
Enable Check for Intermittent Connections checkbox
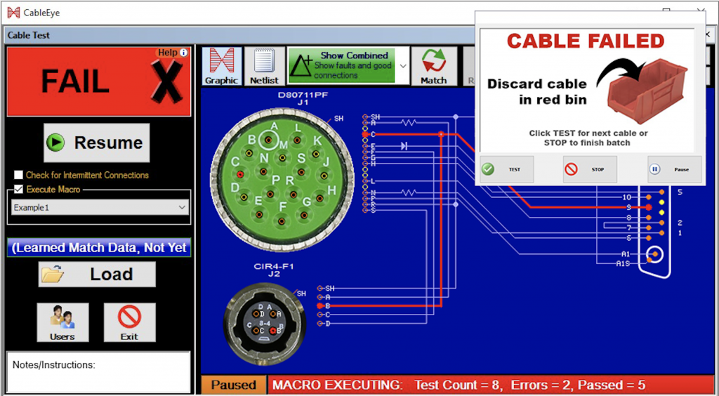point(18,175)
